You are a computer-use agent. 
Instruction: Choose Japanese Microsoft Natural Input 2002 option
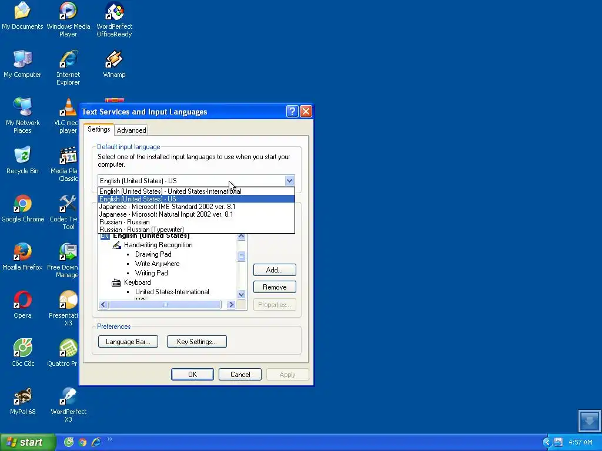point(196,214)
